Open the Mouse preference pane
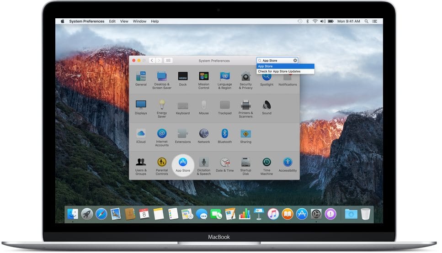442x253 pixels. [x=203, y=107]
